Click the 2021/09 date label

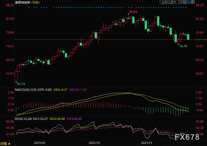pyautogui.click(x=39, y=143)
